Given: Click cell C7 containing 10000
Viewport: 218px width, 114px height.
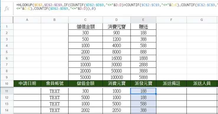Looking at the screenshot, I should point(85,65).
